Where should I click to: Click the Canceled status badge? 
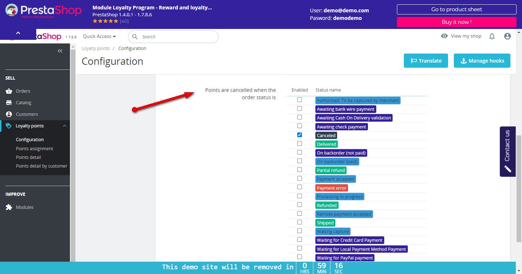point(326,135)
